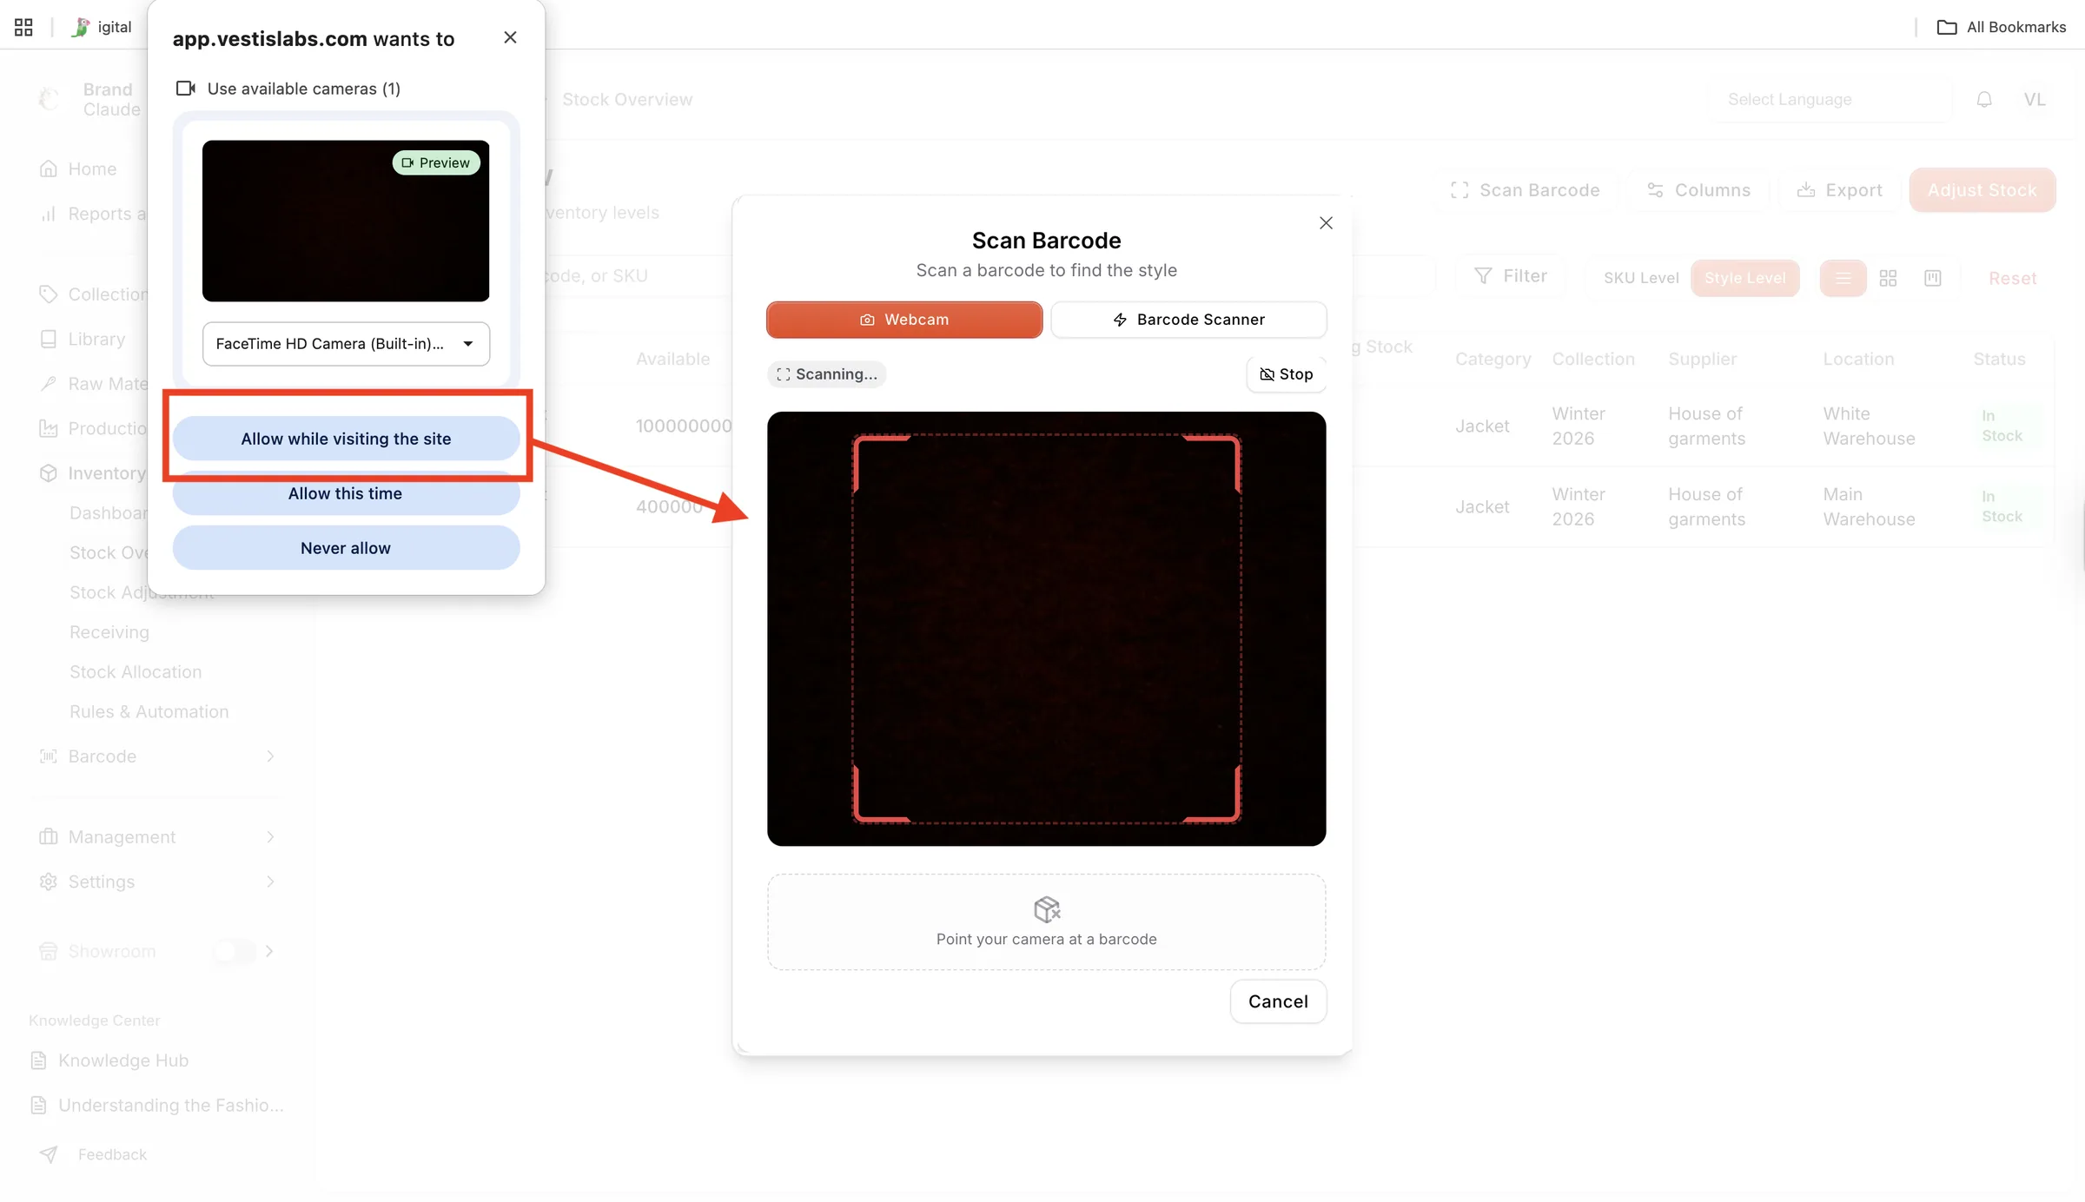The image size is (2085, 1202).
Task: Toggle the Showroom switch
Action: tap(235, 952)
